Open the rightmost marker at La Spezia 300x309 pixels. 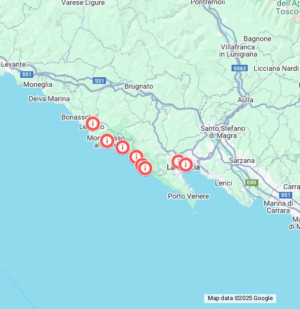(186, 165)
